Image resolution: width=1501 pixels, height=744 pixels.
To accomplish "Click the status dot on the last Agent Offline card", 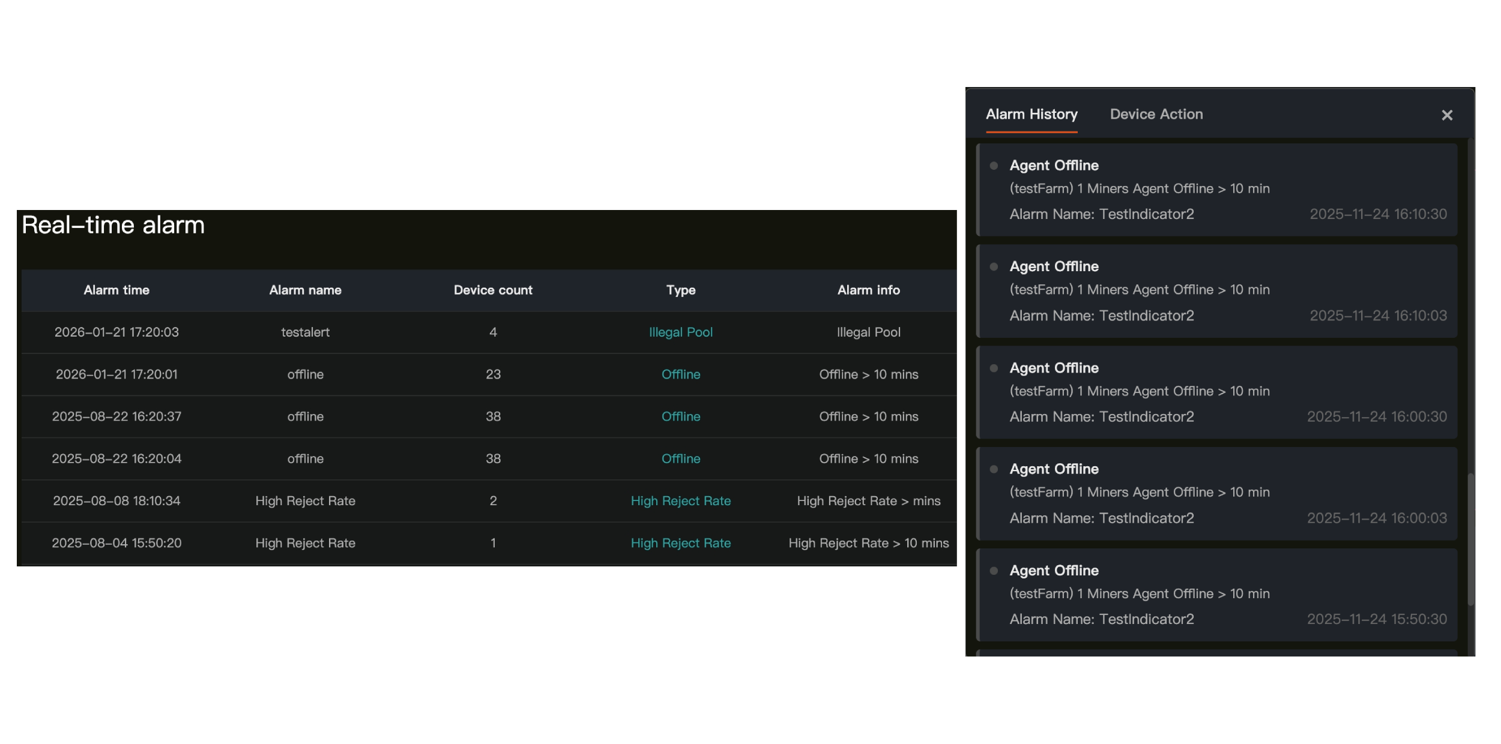I will 994,571.
